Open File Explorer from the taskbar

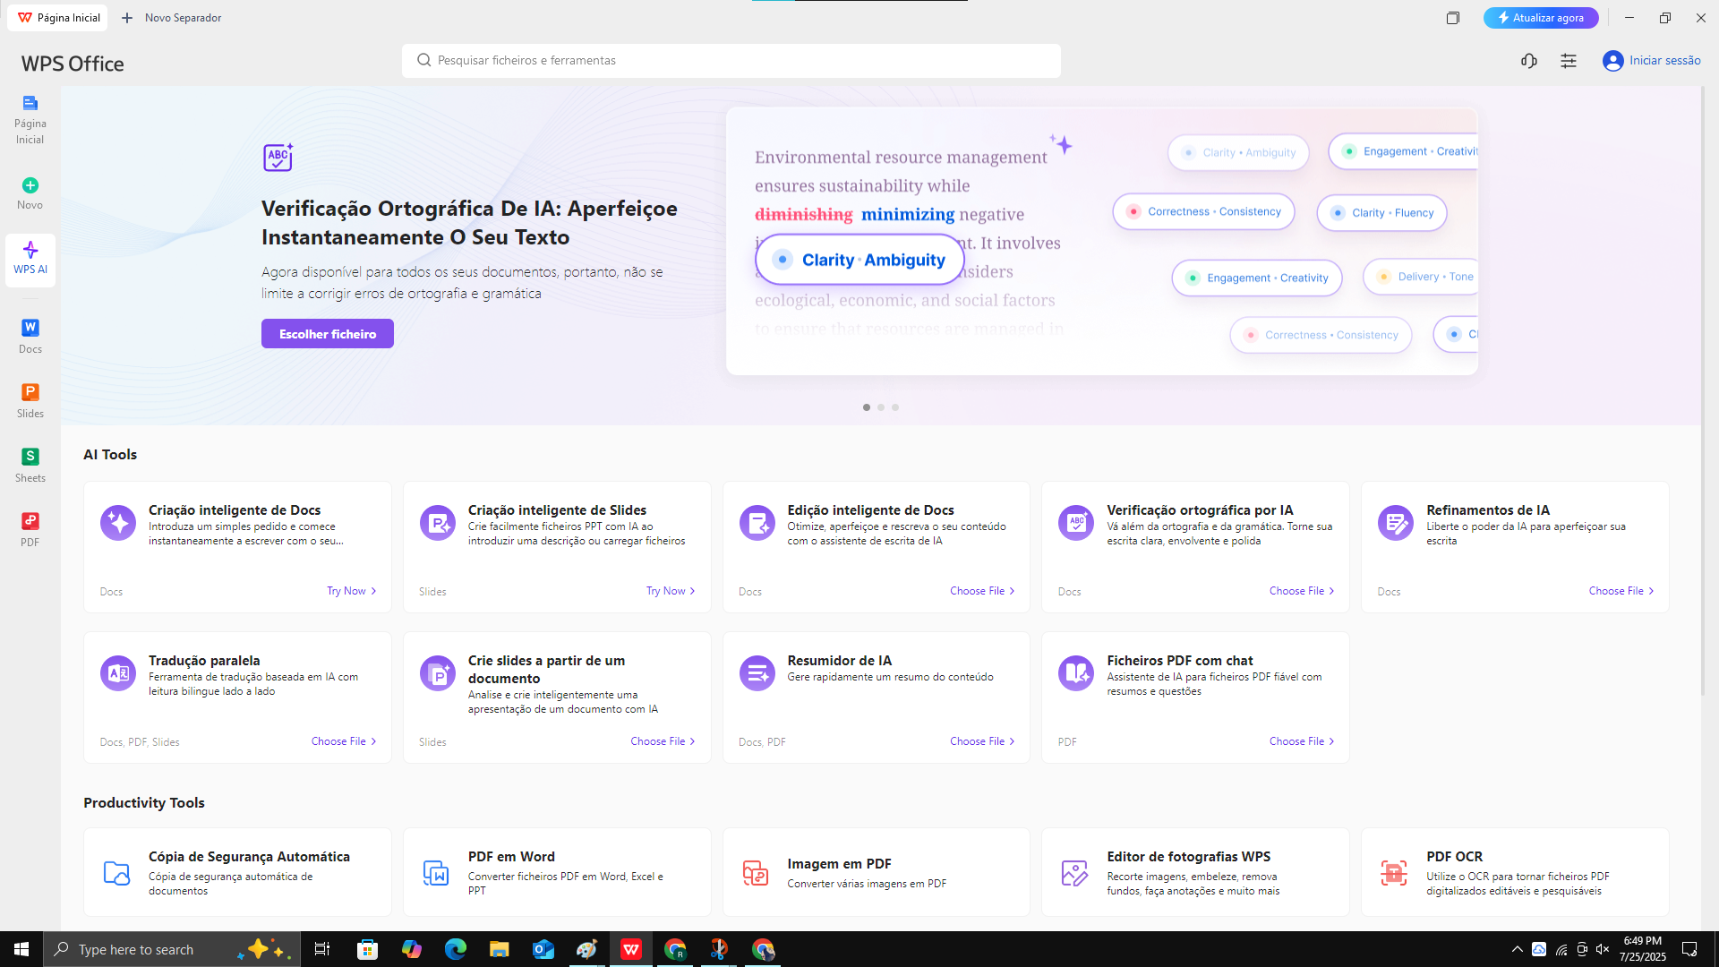(499, 949)
